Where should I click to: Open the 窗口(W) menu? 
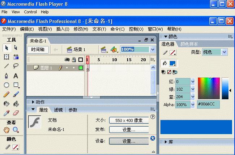[155, 29]
